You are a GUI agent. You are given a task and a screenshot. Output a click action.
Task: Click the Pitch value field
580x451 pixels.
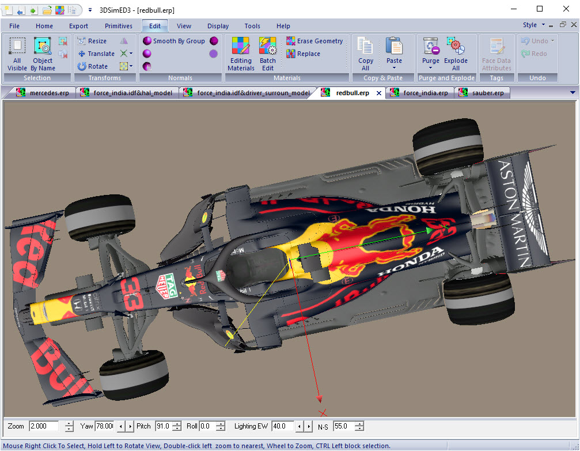(x=163, y=426)
